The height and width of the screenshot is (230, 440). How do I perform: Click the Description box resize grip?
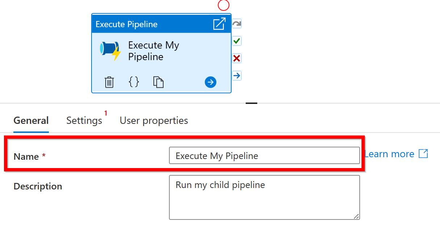pos(356,216)
